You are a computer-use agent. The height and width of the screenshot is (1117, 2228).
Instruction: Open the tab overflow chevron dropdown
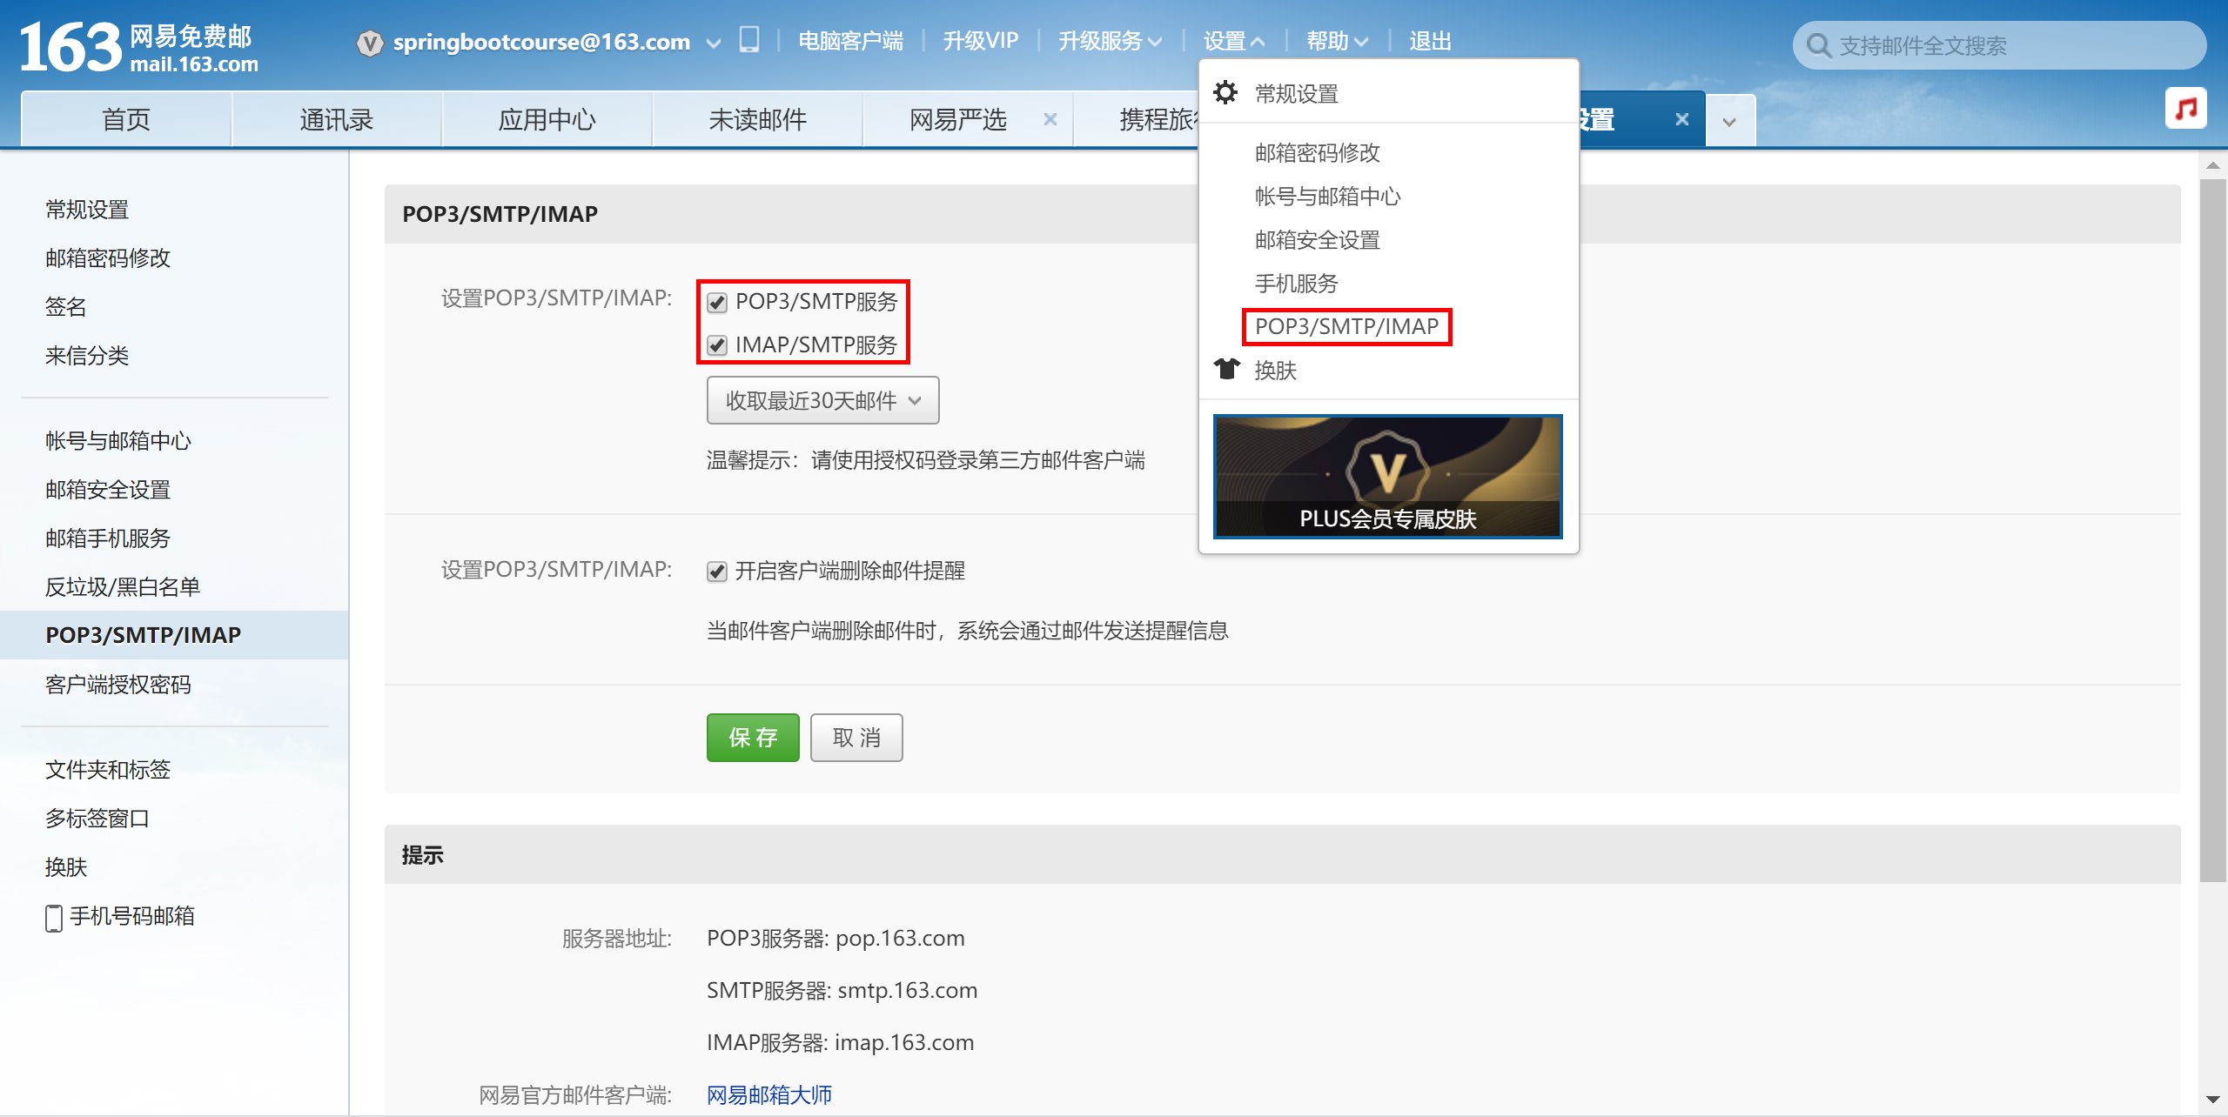point(1729,122)
